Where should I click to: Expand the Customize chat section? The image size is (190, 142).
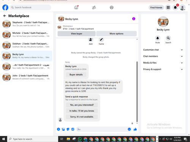click(163, 50)
